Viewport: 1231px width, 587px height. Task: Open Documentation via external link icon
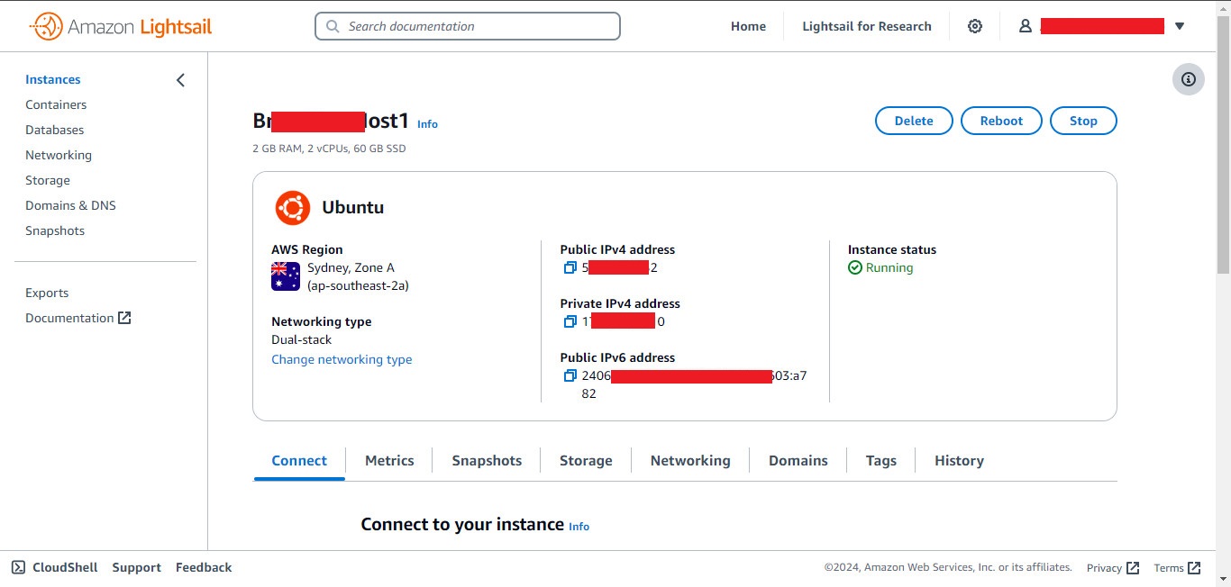123,317
